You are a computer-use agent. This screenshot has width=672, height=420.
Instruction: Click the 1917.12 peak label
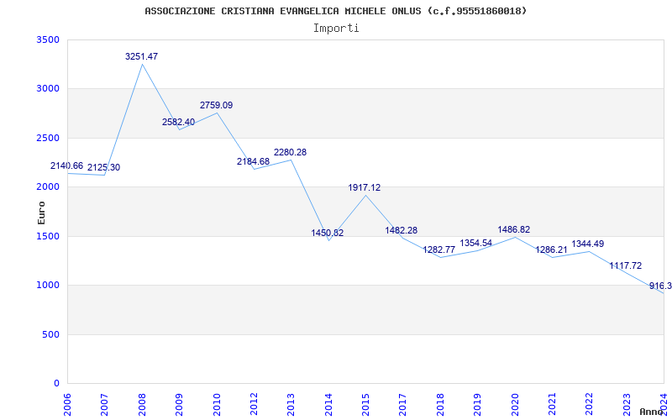click(x=365, y=187)
